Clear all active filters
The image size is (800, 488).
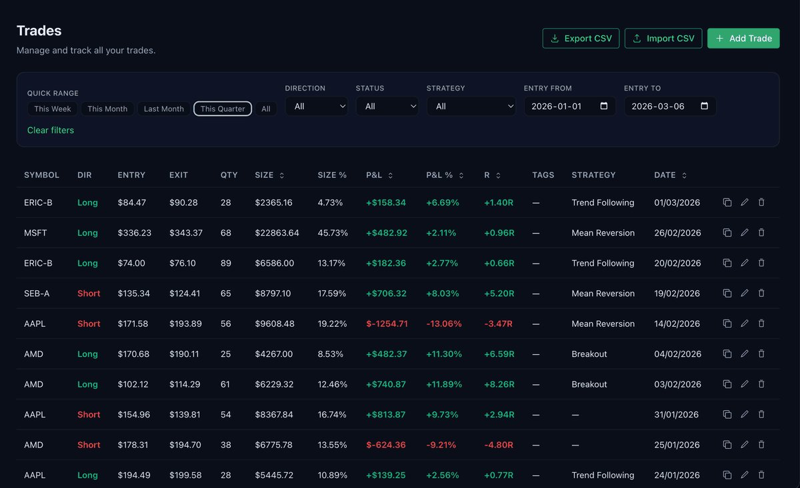(x=51, y=130)
